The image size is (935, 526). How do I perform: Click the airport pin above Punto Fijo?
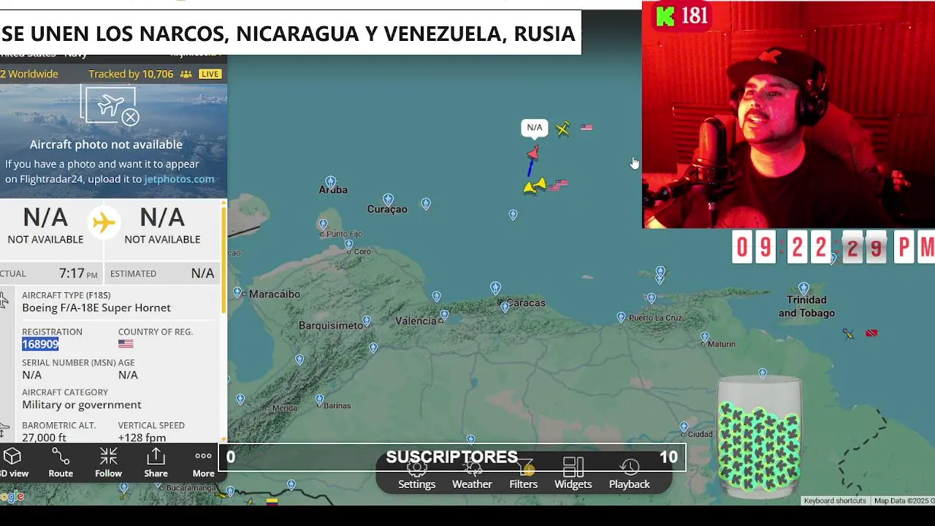click(x=323, y=224)
